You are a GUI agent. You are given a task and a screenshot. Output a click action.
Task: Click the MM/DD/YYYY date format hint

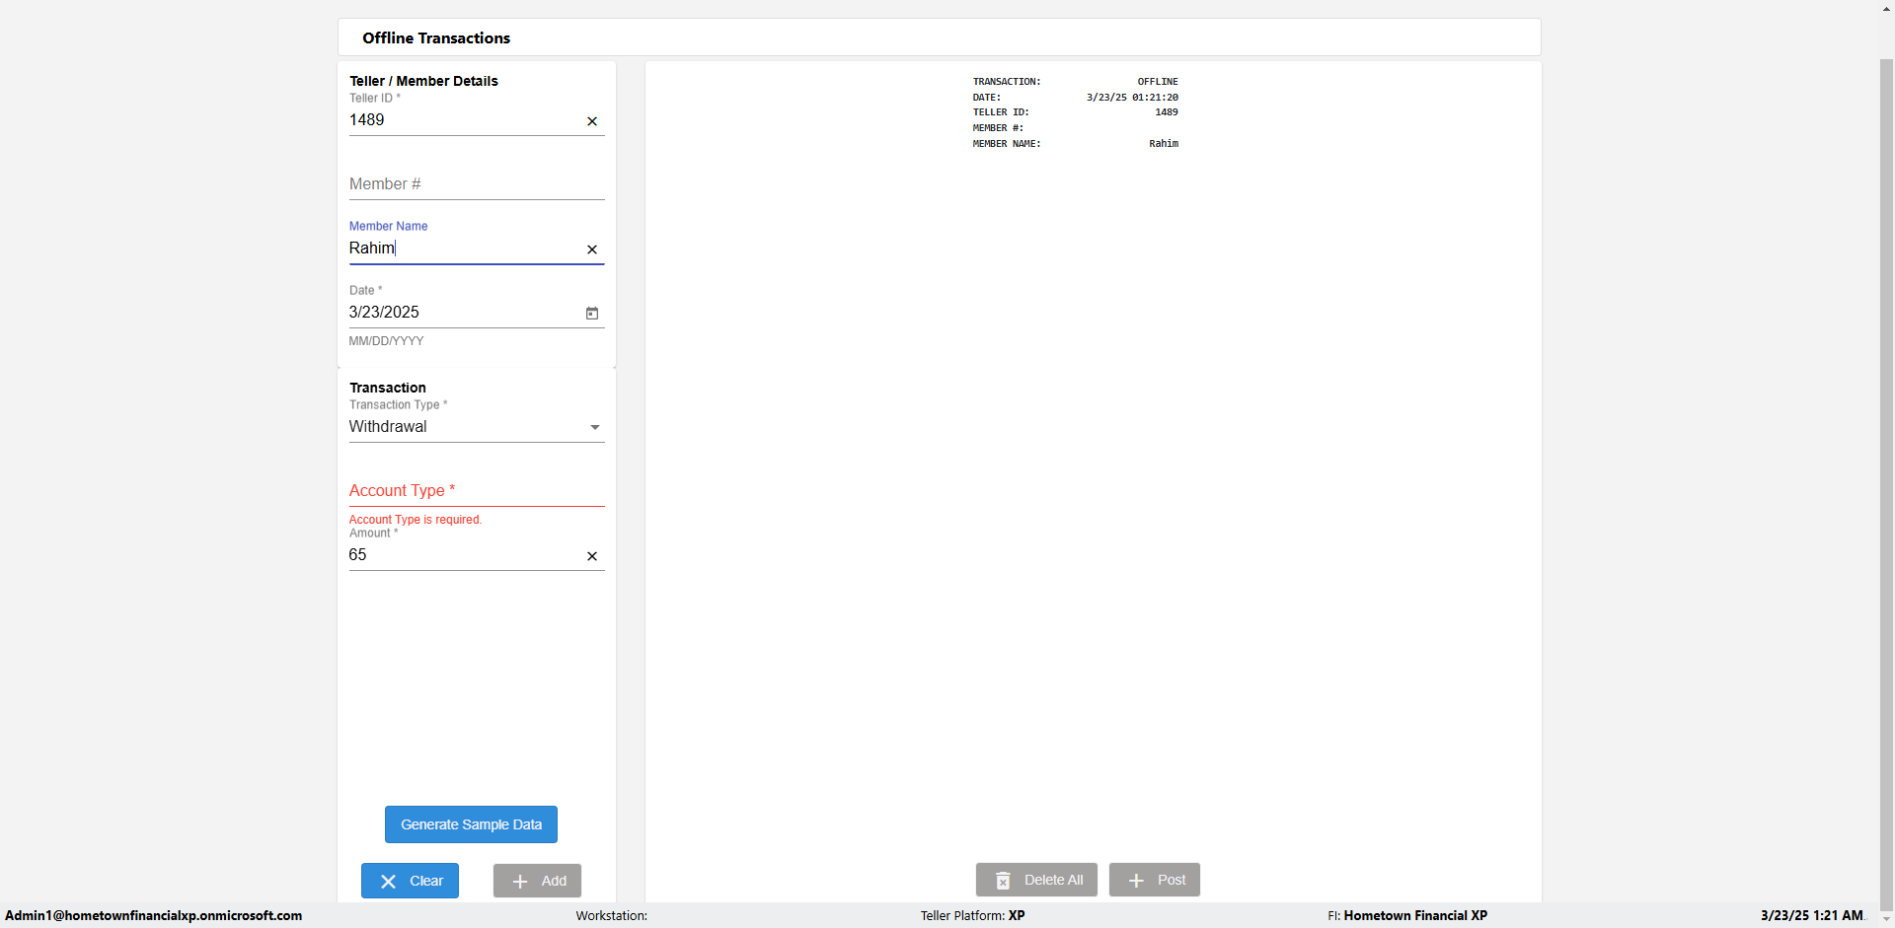click(386, 341)
